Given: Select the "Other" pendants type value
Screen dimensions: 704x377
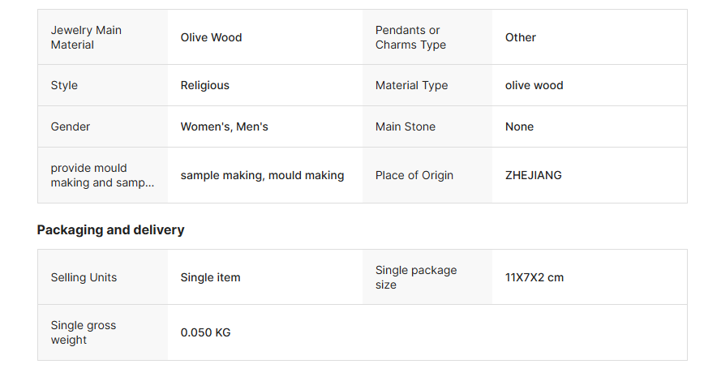Looking at the screenshot, I should [x=521, y=37].
